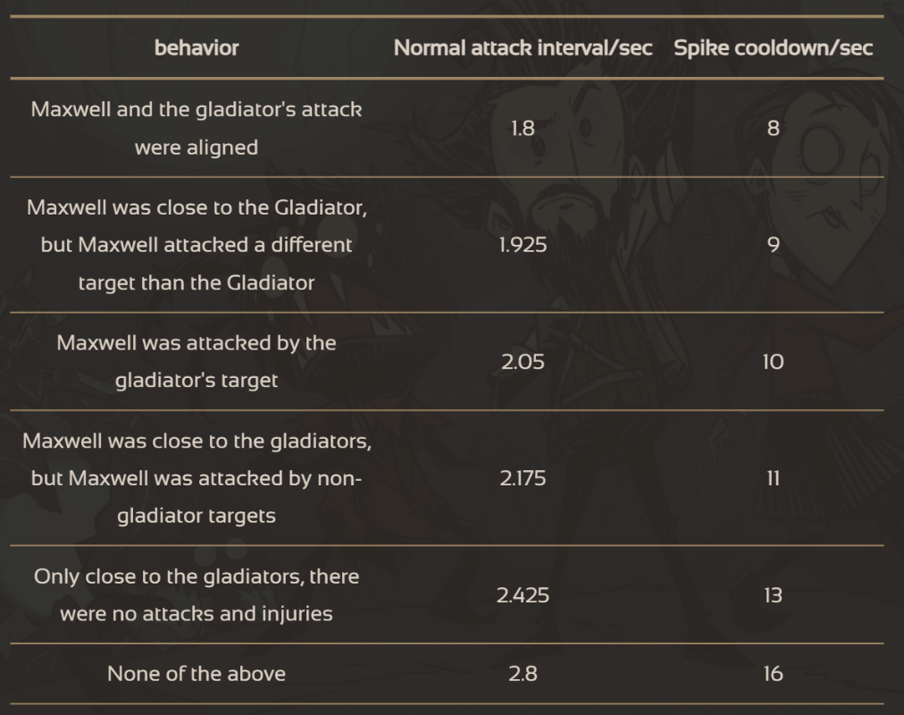This screenshot has width=904, height=715.
Task: Click the 2.05 attack interval value
Action: tap(523, 361)
